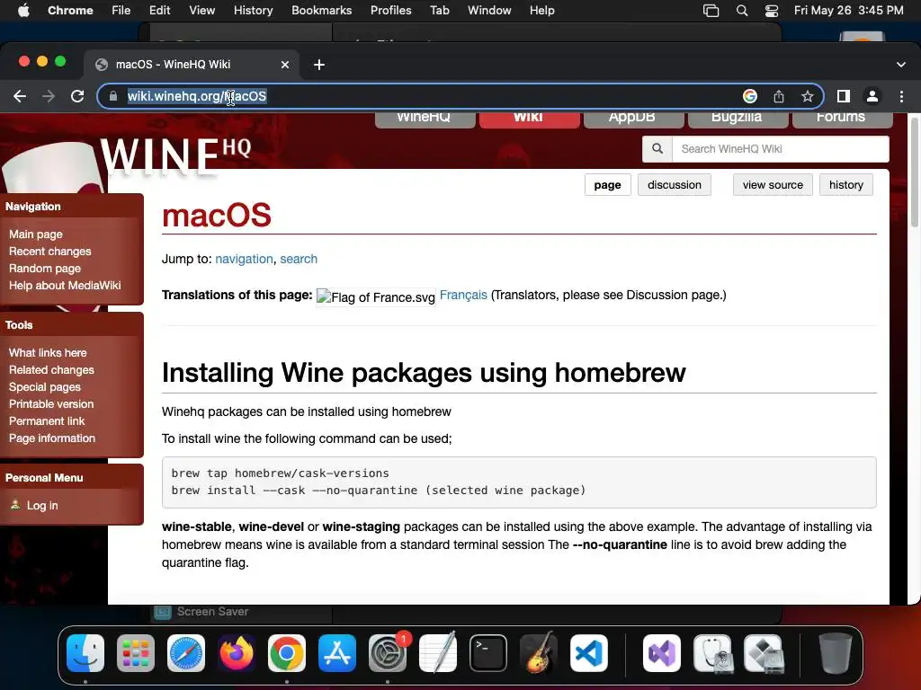The height and width of the screenshot is (690, 921).
Task: Click Log in under Personal Menu
Action: (42, 505)
